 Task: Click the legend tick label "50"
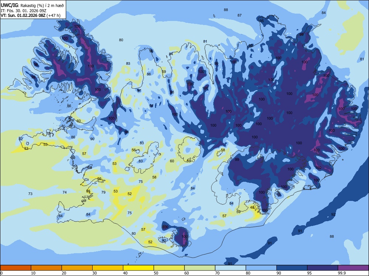point(156,273)
